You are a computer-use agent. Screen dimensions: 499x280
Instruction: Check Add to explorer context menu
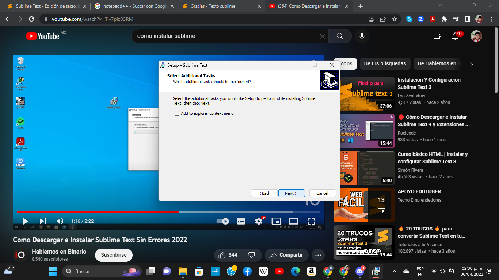tap(177, 113)
